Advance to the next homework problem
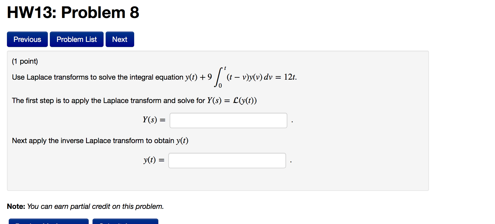495x224 pixels. (x=119, y=39)
